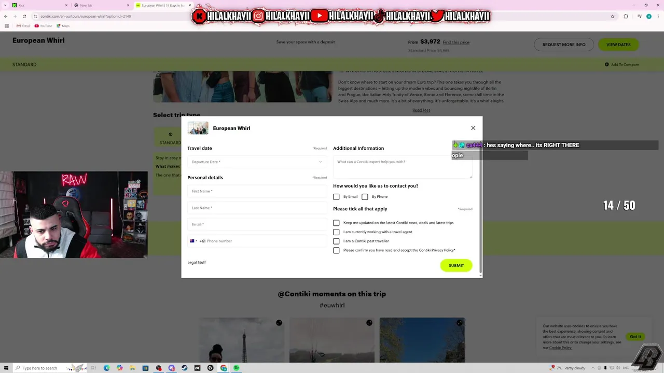Screen dimensions: 664x373
Task: Click the volume icon in system tray
Action: [x=617, y=368]
